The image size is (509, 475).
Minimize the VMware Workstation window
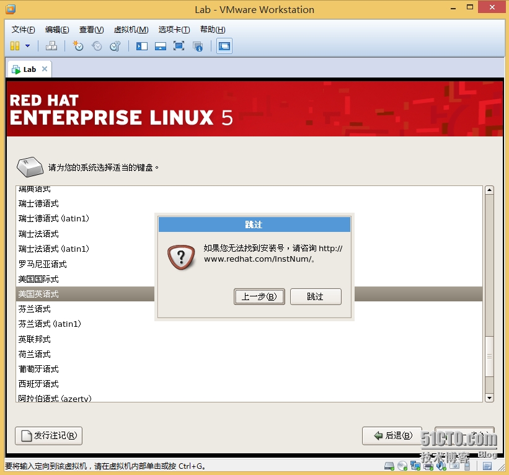click(453, 8)
